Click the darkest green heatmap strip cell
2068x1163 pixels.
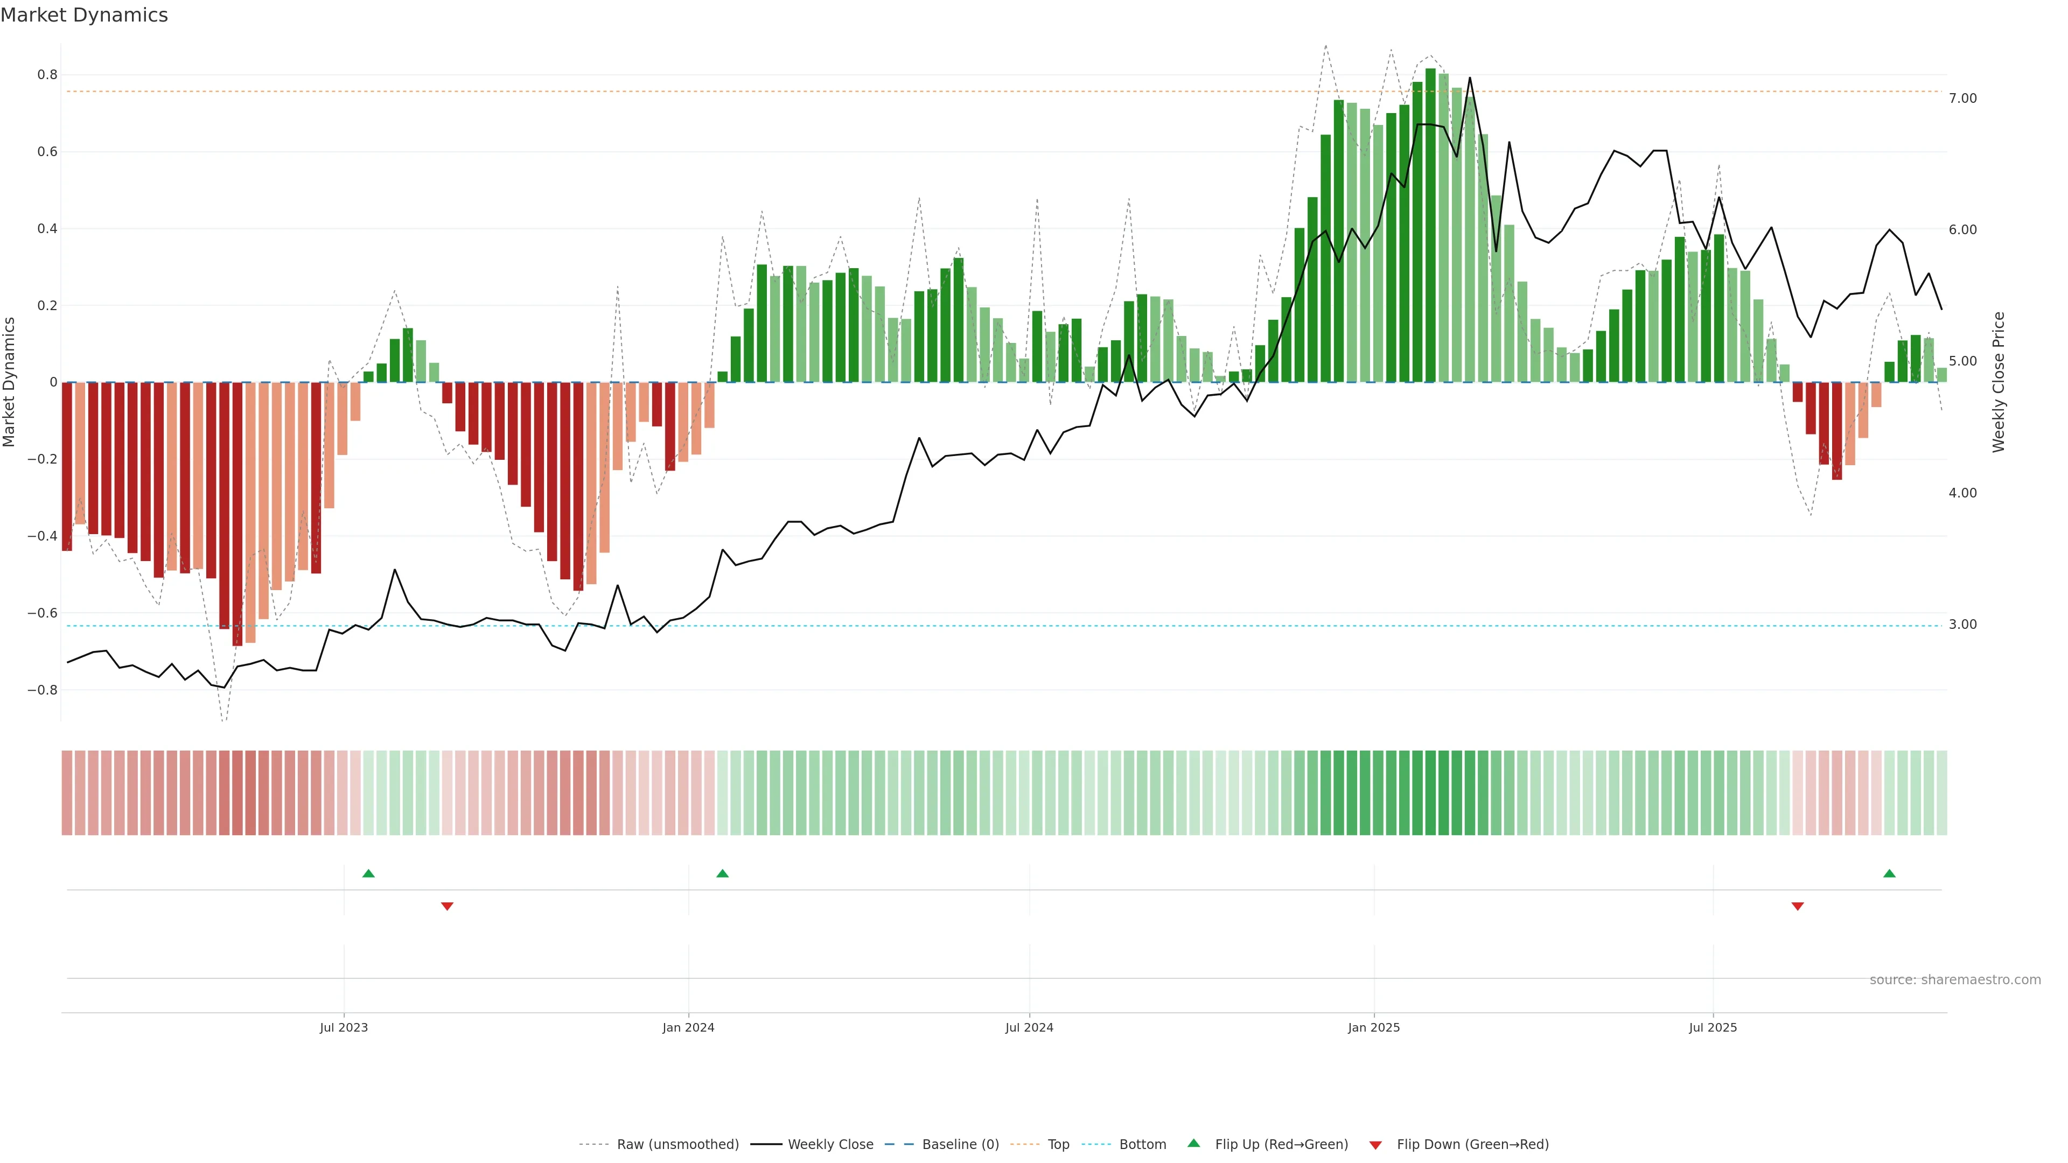click(1430, 792)
